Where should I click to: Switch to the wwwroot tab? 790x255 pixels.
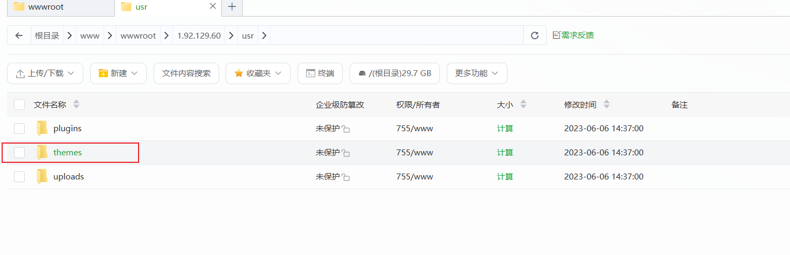pyautogui.click(x=56, y=7)
